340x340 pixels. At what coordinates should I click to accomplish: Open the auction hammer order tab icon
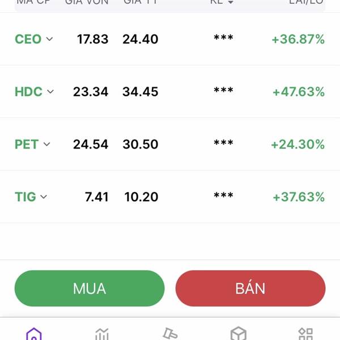point(170,334)
